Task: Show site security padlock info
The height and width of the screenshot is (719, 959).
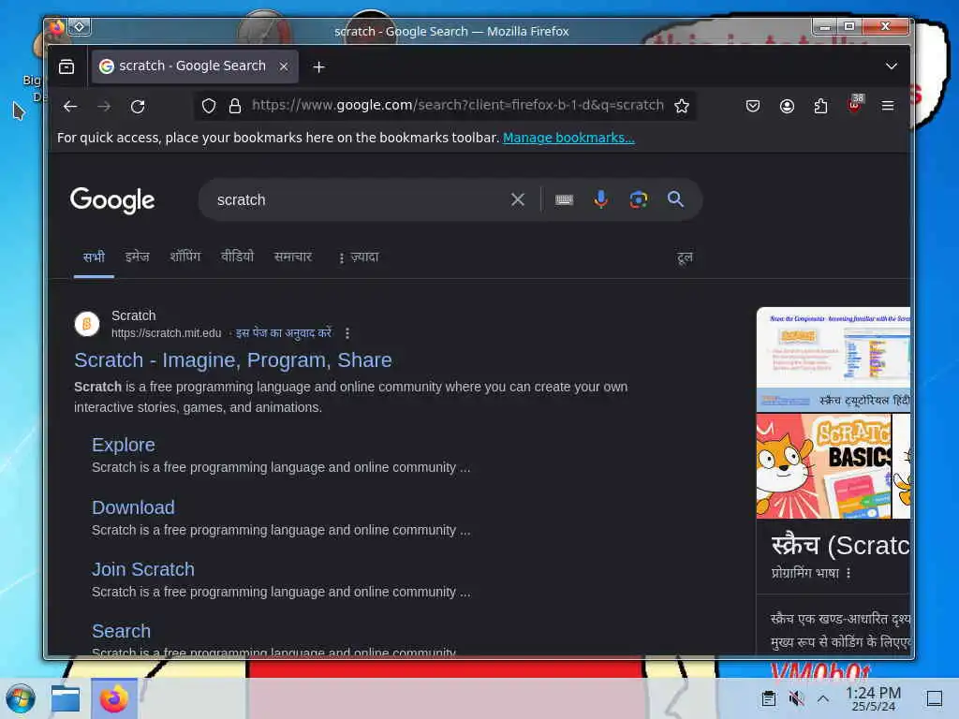Action: point(235,106)
